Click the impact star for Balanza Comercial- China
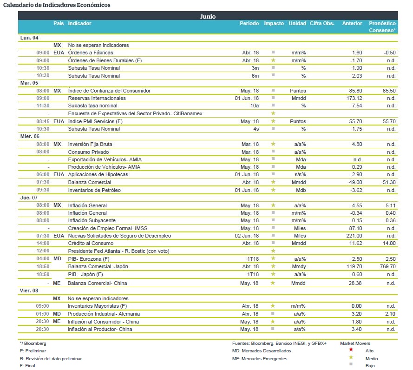This screenshot has width=413, height=370. (x=273, y=283)
